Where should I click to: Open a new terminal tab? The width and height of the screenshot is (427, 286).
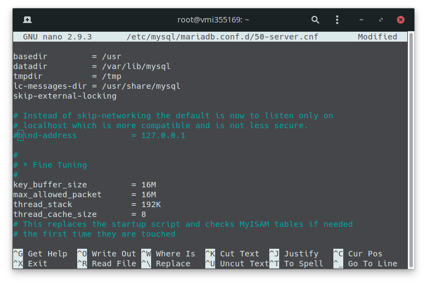pyautogui.click(x=27, y=20)
